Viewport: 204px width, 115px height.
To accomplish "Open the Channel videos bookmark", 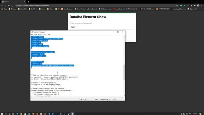I will (x=80, y=9).
